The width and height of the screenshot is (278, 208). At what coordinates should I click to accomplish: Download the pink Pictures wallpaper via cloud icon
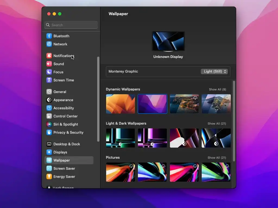point(195,166)
